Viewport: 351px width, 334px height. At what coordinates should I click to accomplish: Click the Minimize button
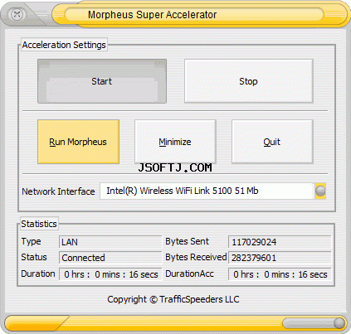click(175, 142)
